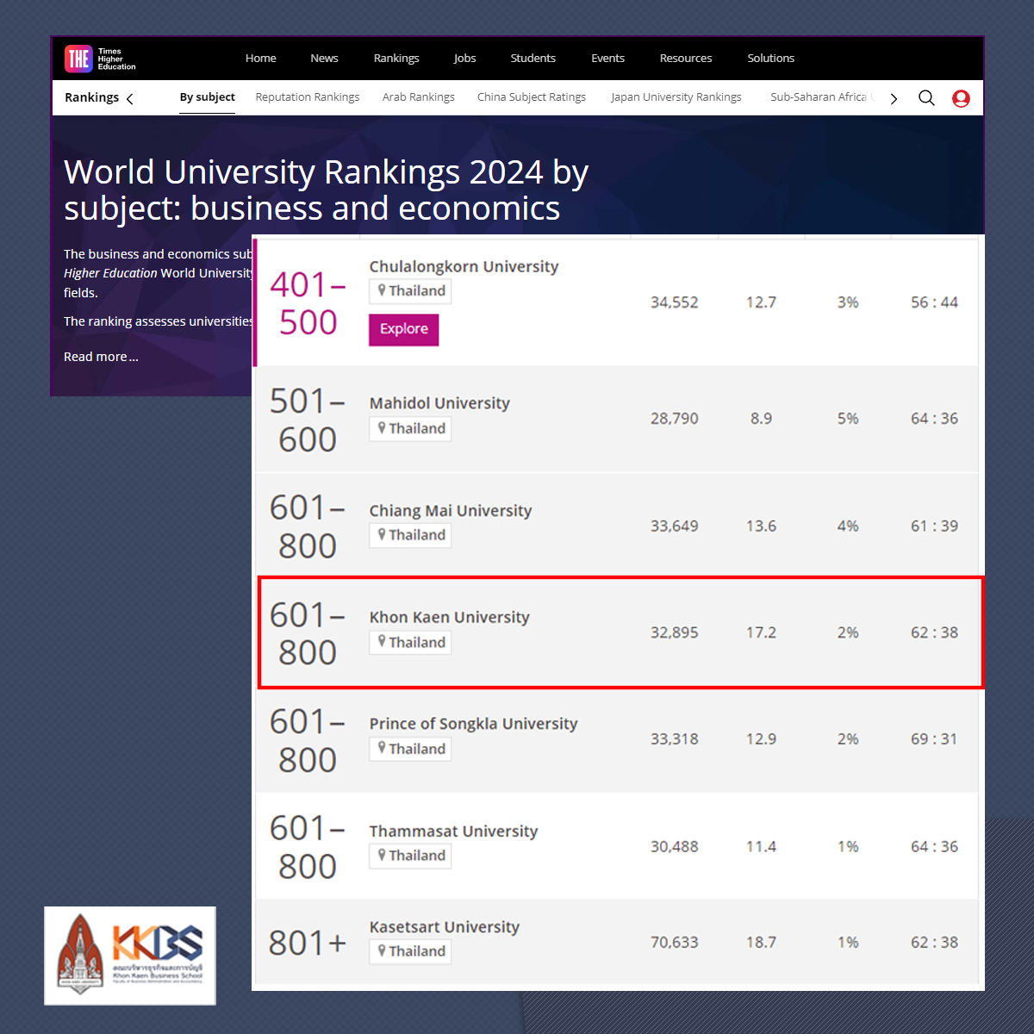Click the Read more link
1034x1034 pixels.
coord(101,357)
